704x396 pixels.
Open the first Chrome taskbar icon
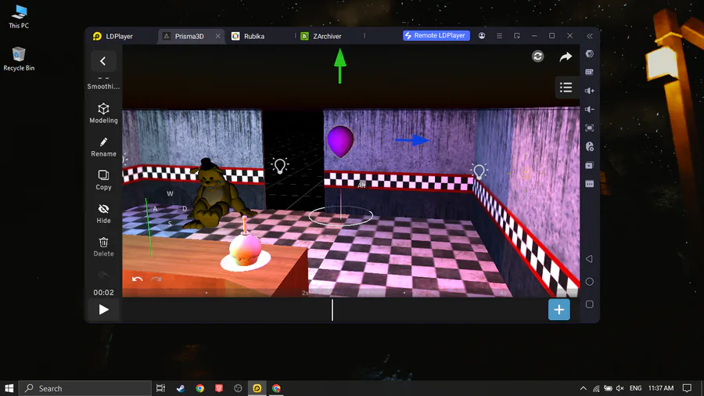click(x=199, y=388)
